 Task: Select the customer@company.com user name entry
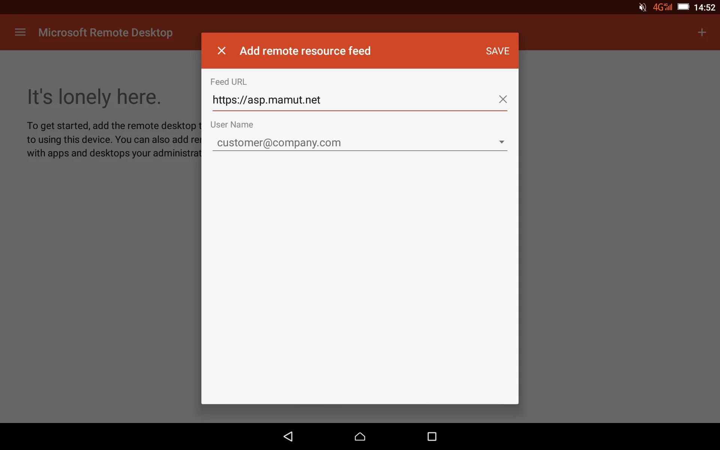[360, 142]
